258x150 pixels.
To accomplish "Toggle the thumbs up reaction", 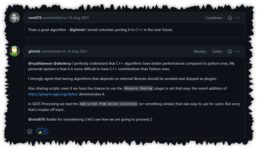I will point(42,132).
